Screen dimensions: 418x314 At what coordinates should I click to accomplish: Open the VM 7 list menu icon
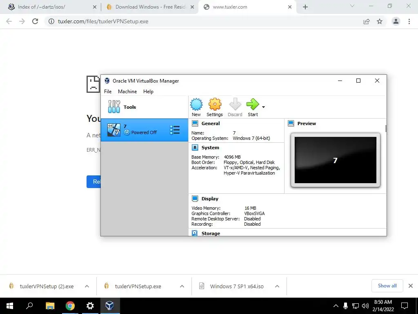coord(175,130)
